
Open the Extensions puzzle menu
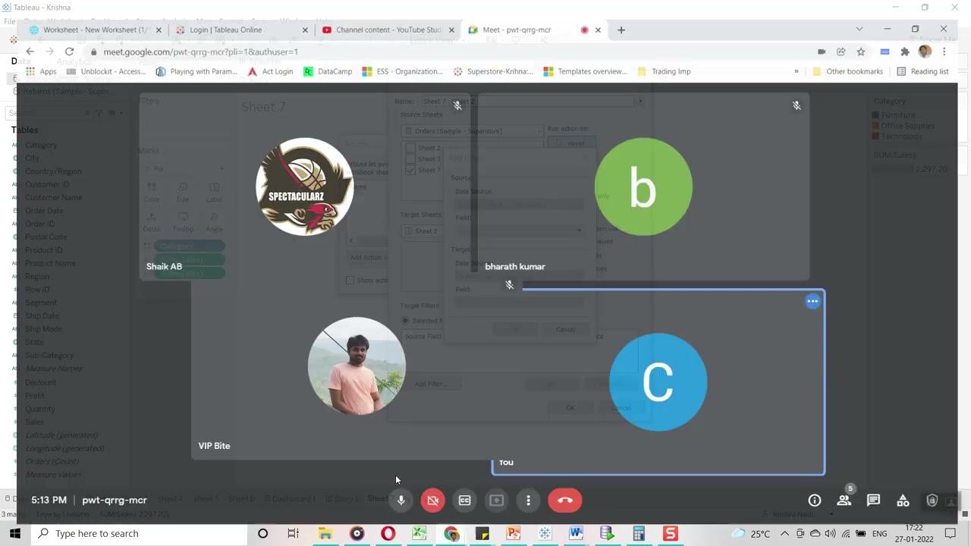[x=905, y=52]
